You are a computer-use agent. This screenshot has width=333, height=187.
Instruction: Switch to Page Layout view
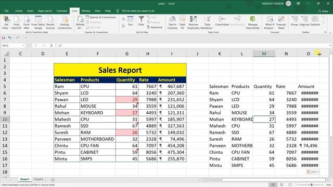281,185
